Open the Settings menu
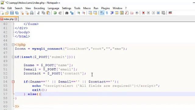Screen dimensions: 195x110 pos(66,8)
